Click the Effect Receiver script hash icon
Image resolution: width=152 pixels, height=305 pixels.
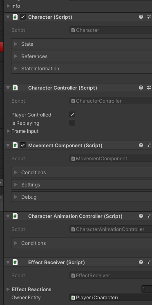[15, 262]
